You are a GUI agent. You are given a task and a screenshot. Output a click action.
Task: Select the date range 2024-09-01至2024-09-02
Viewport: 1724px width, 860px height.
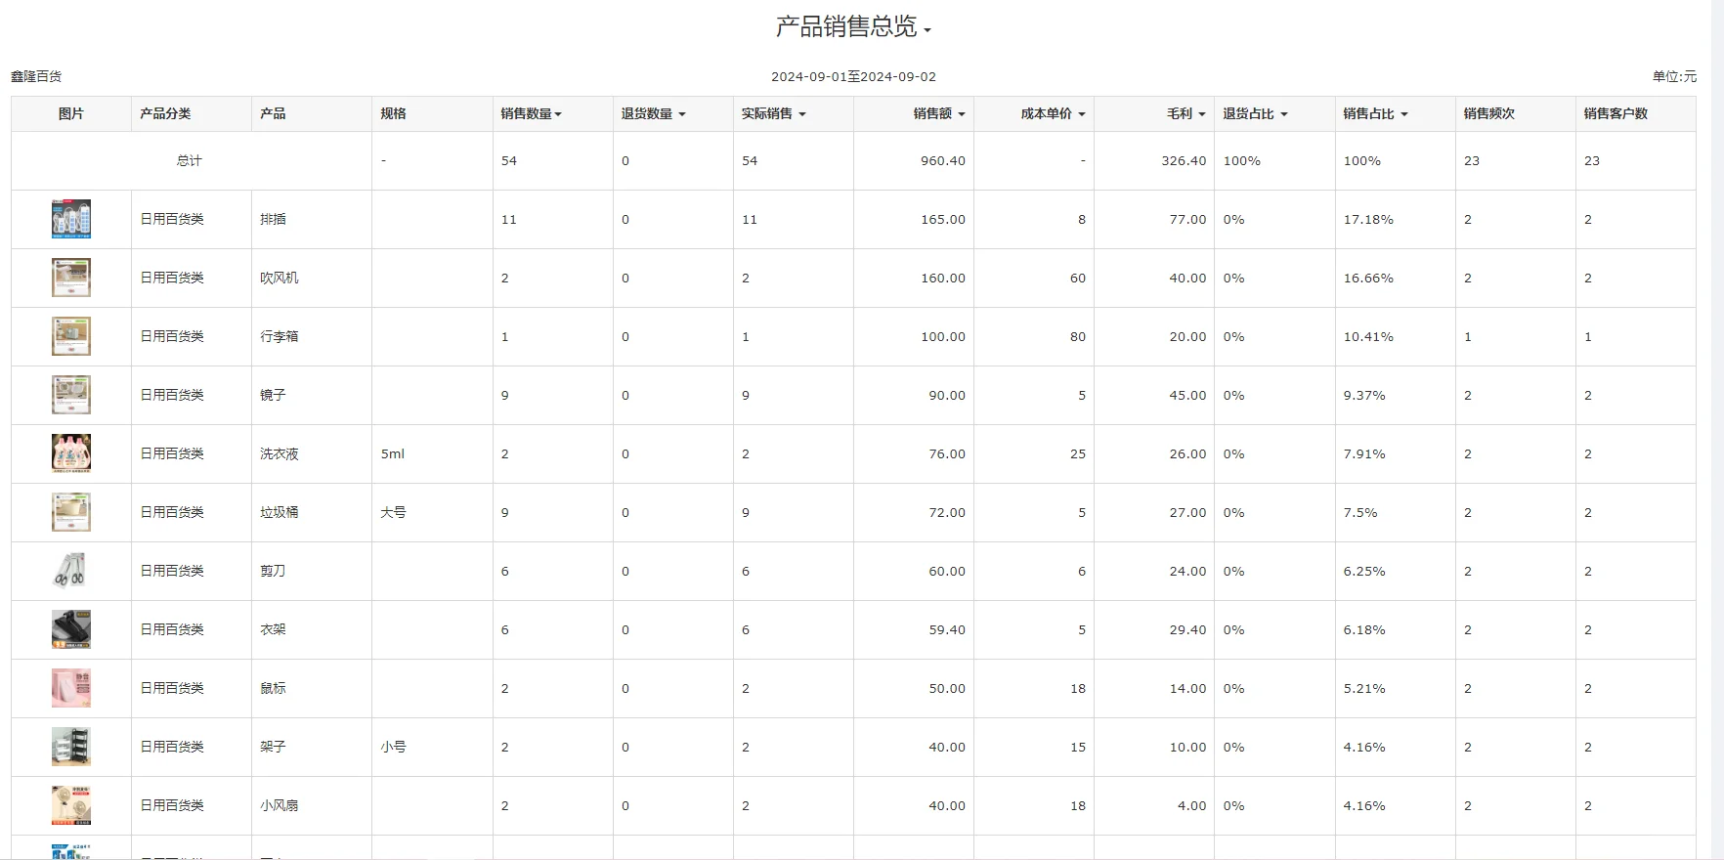853,76
